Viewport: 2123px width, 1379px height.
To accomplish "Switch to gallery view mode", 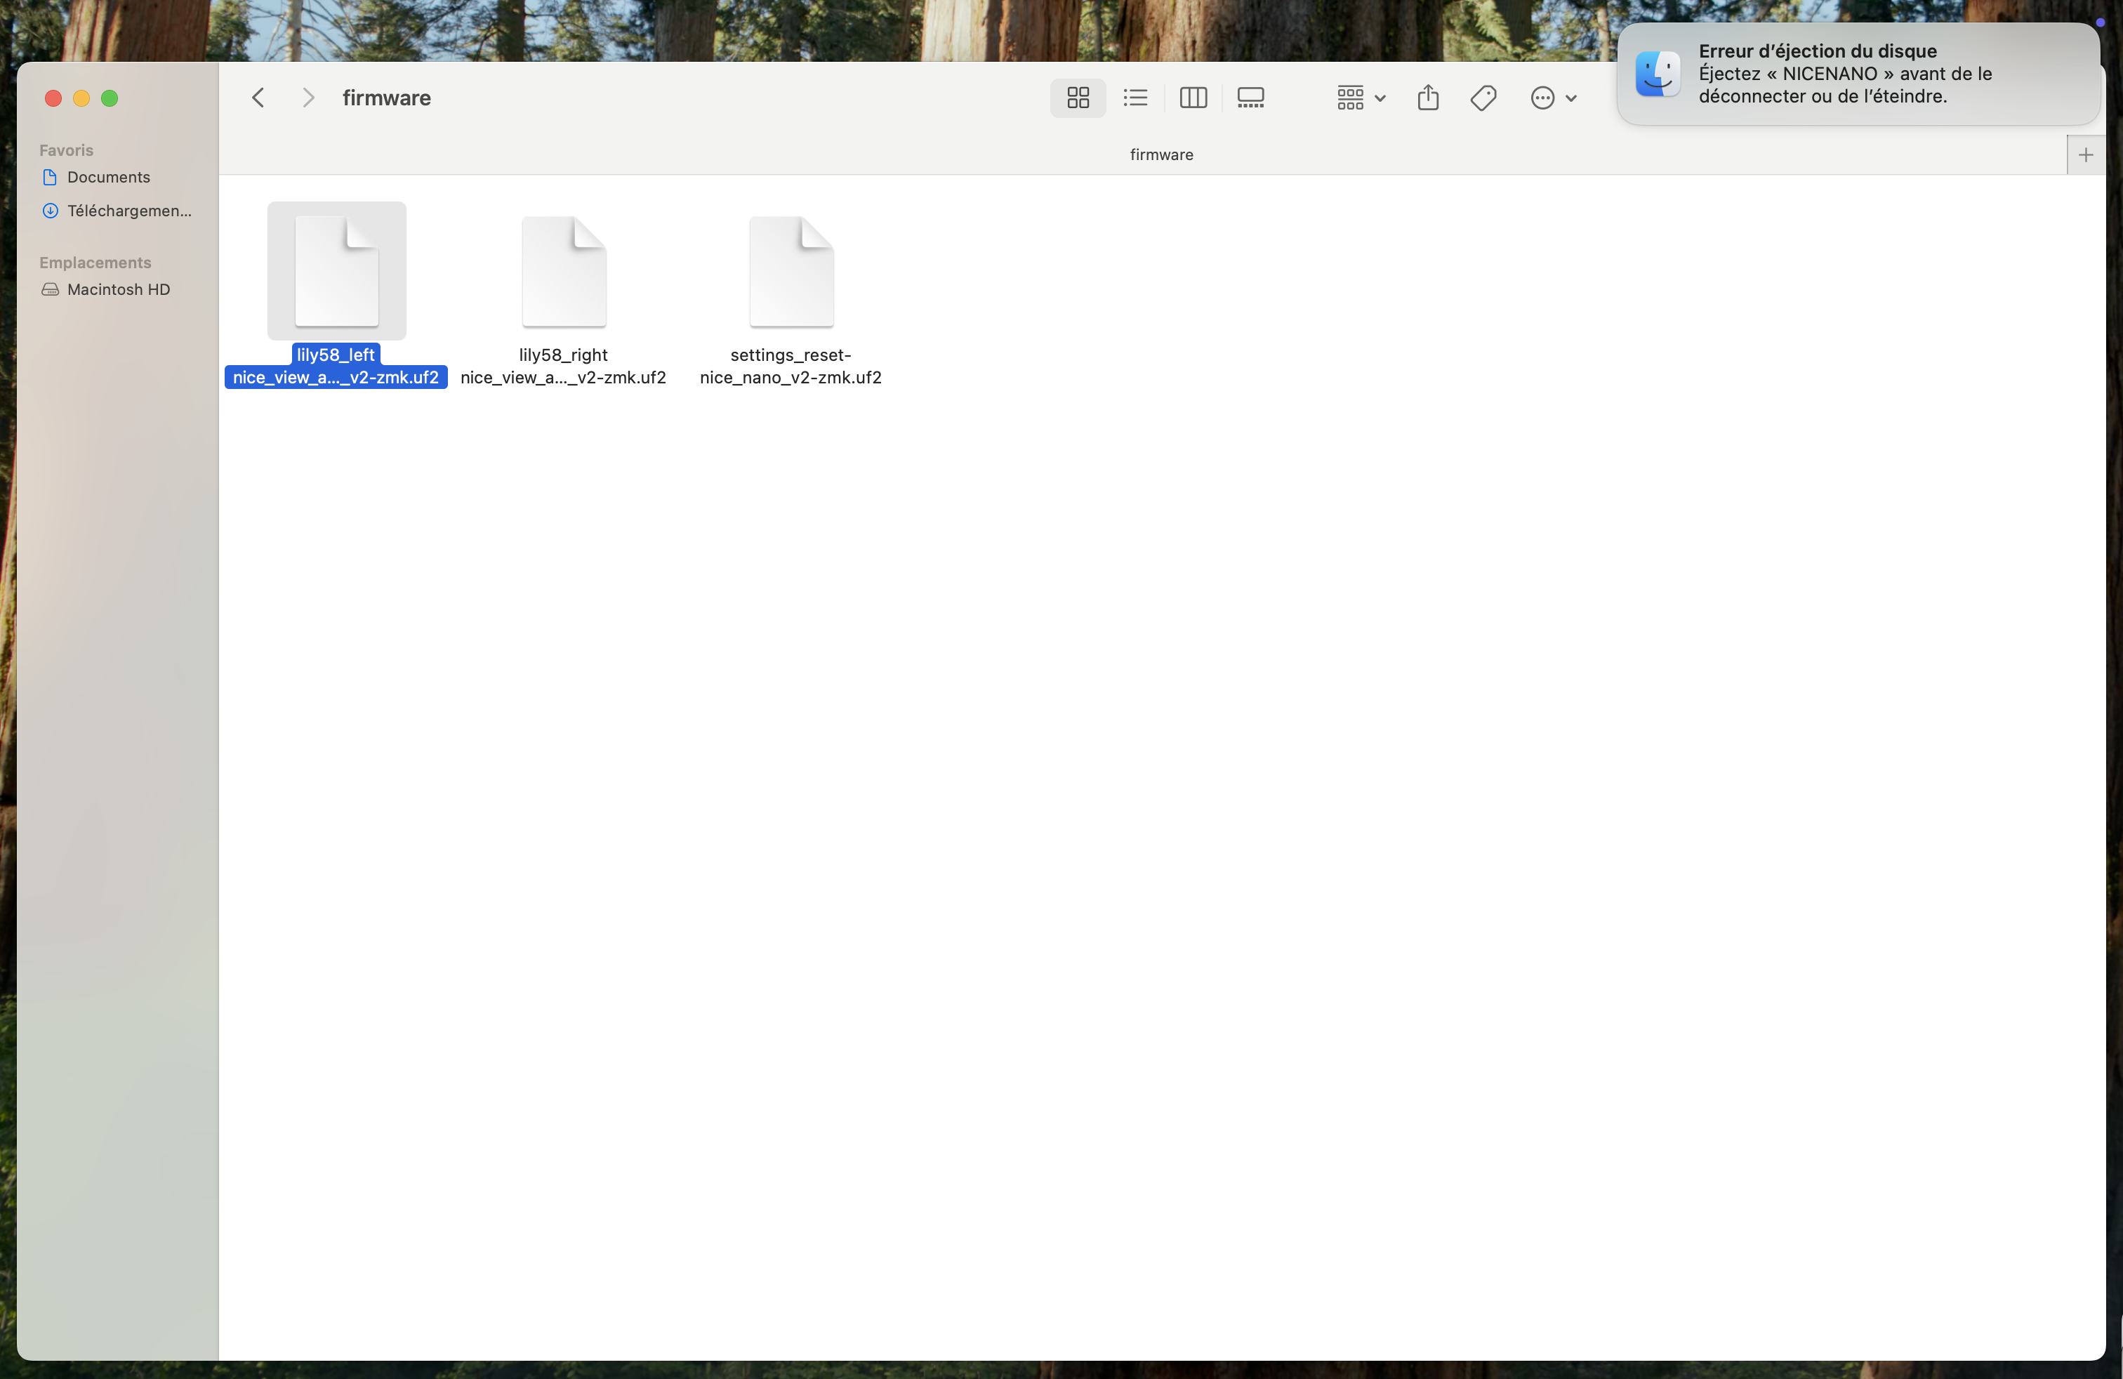I will click(x=1250, y=98).
